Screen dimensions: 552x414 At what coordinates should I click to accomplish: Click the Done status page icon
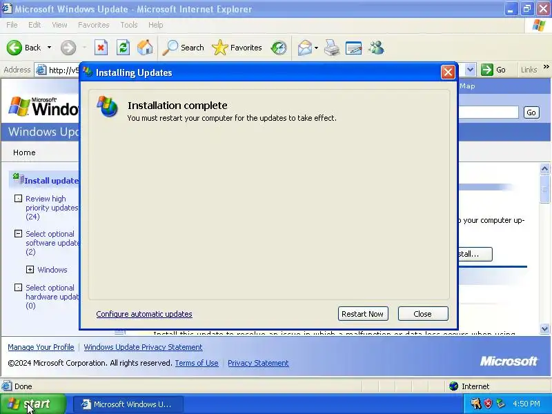tap(7, 386)
